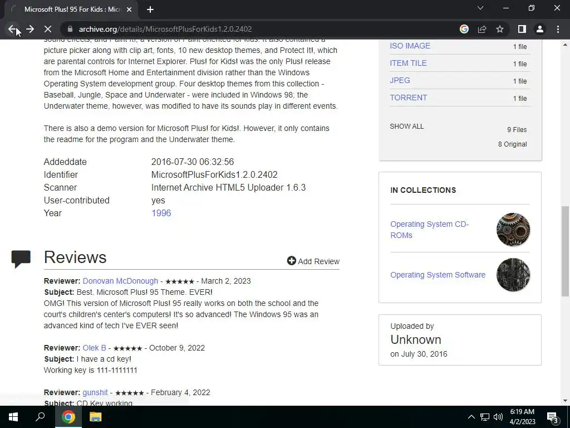570x428 pixels.
Task: Open reviewer gunshit's profile
Action: [95, 393]
